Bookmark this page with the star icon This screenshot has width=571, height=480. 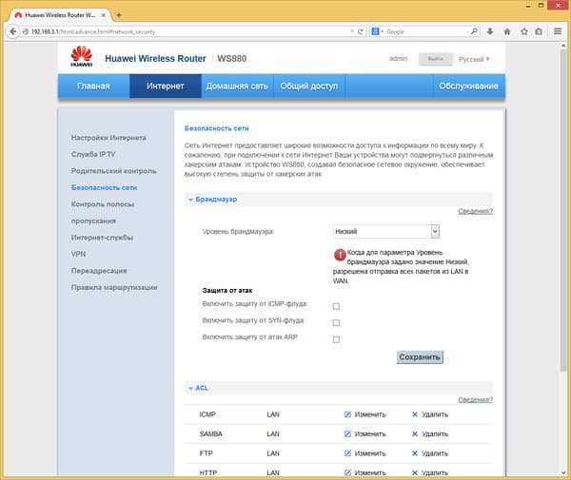click(x=524, y=31)
